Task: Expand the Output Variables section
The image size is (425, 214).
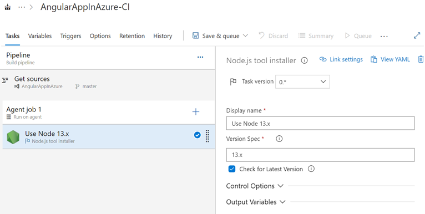Action: click(x=256, y=202)
